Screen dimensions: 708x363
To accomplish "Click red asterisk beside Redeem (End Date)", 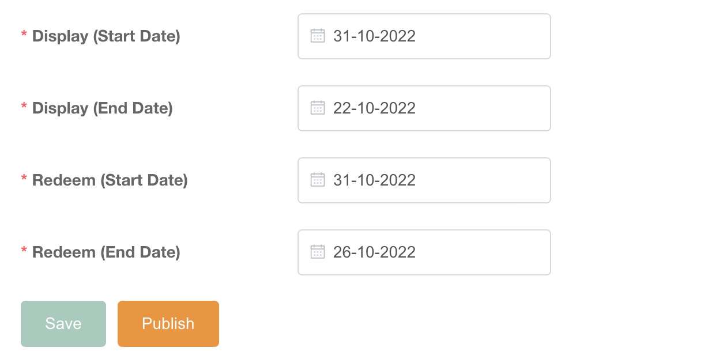I will [x=24, y=252].
